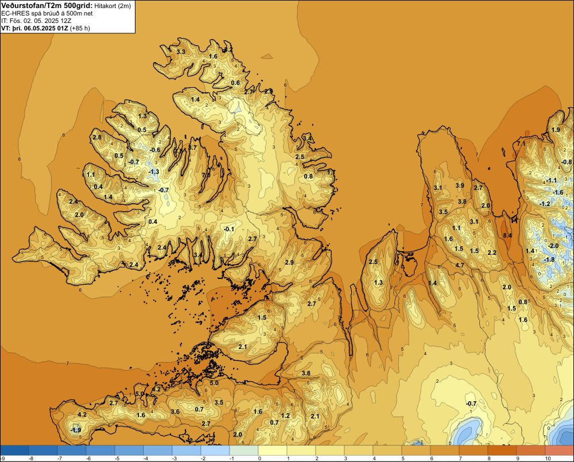Click the -0.1 temperature value on the map

click(229, 229)
